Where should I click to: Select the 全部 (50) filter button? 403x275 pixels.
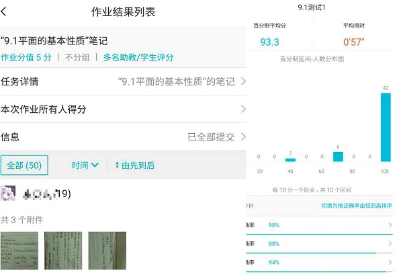(x=24, y=165)
